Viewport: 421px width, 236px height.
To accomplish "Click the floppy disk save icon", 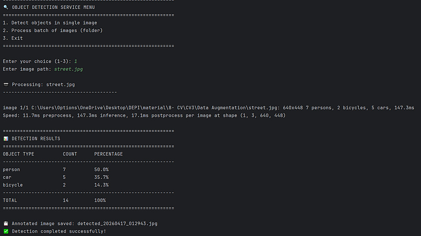I will pos(5,223).
